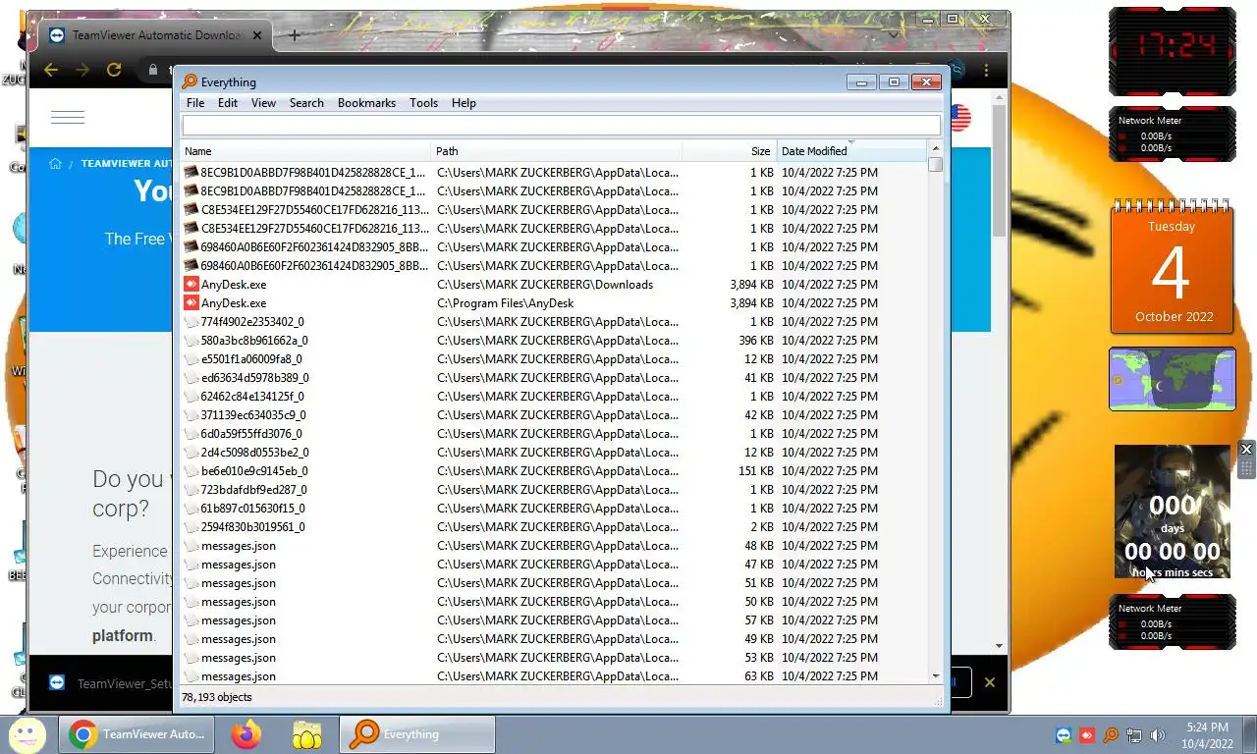Screen dimensions: 1257x754
Task: Click the taskbar clock showing 5:24 PM
Action: [1205, 735]
